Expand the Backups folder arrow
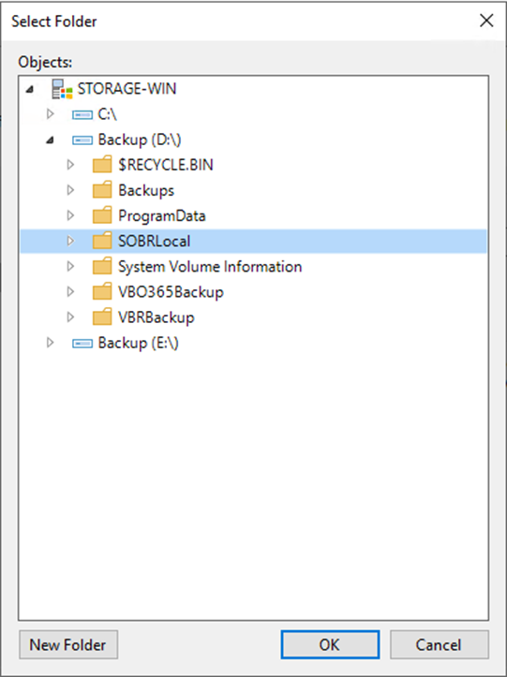The height and width of the screenshot is (677, 507). 70,190
